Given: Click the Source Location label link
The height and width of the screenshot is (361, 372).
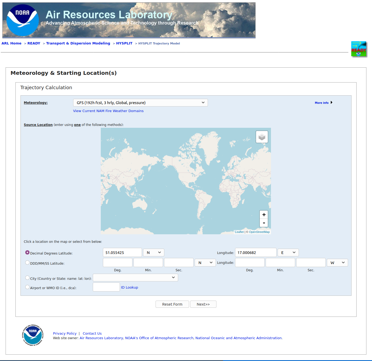Looking at the screenshot, I should [x=38, y=125].
